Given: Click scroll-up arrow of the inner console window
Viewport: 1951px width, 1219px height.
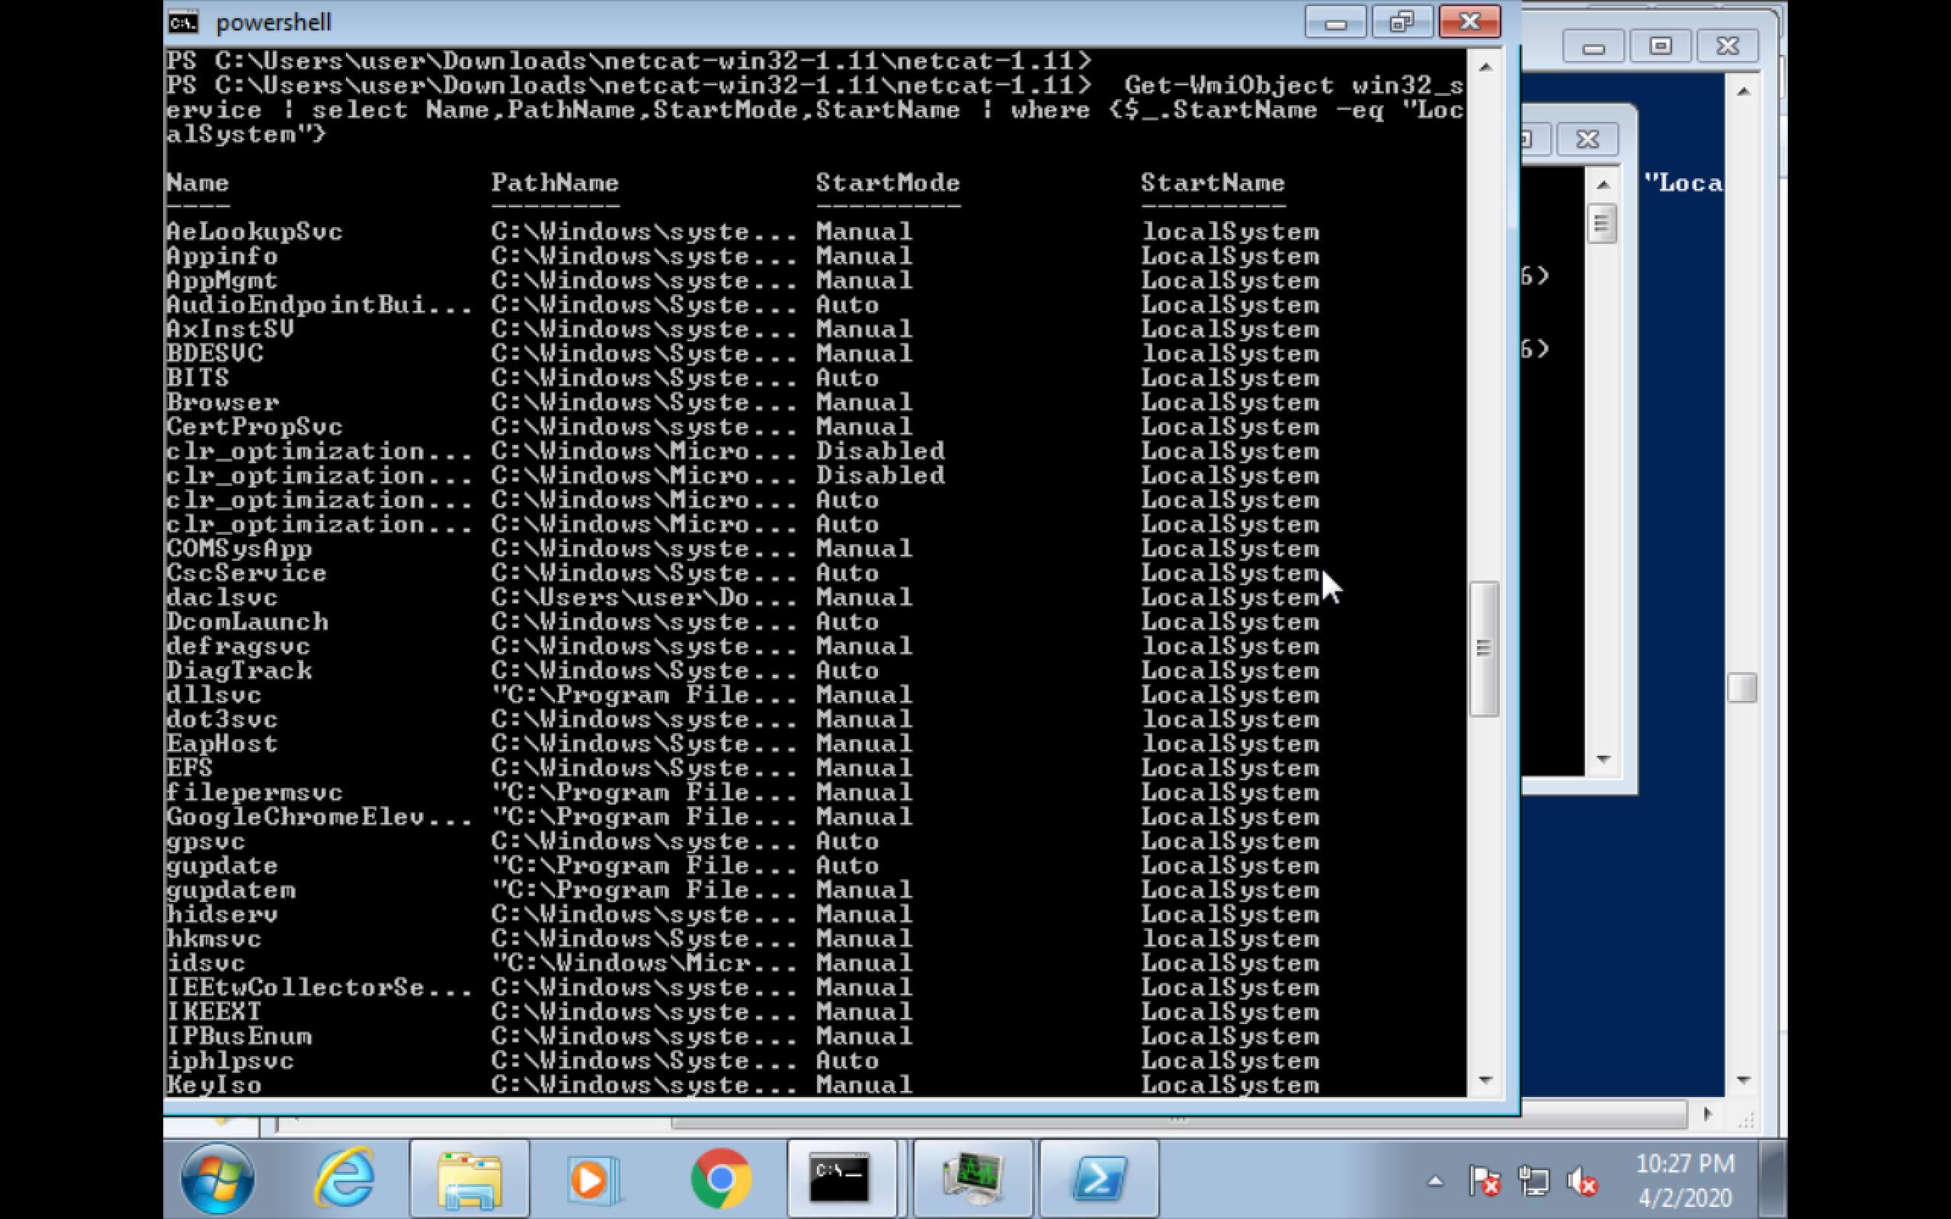Looking at the screenshot, I should [x=1603, y=185].
